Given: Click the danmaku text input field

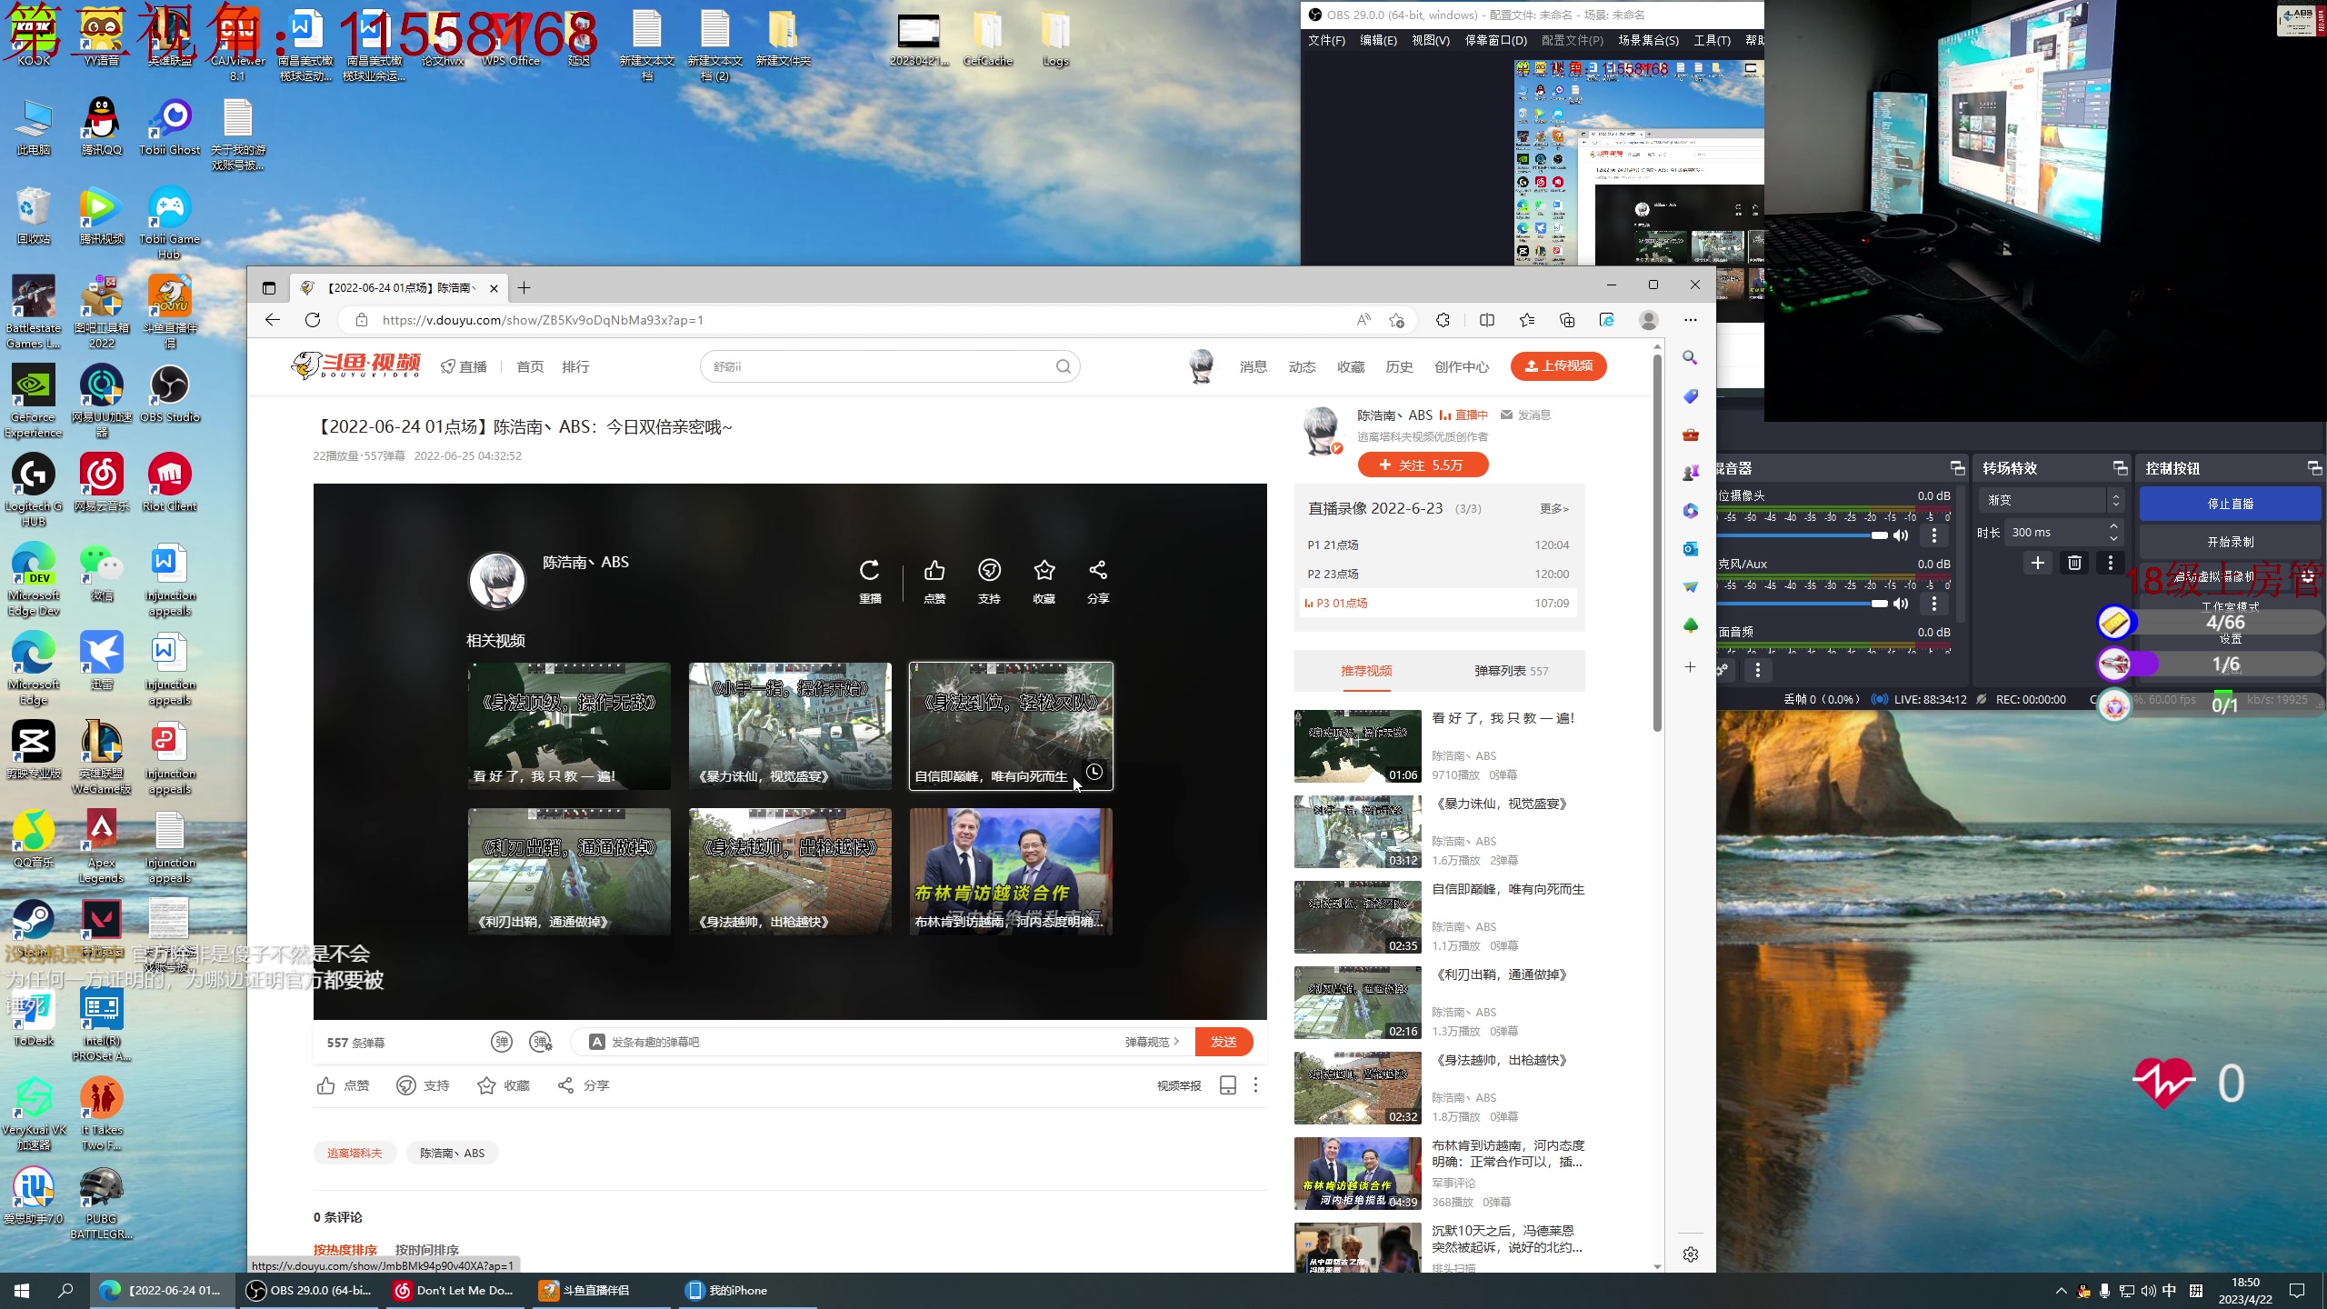Looking at the screenshot, I should pos(854,1042).
